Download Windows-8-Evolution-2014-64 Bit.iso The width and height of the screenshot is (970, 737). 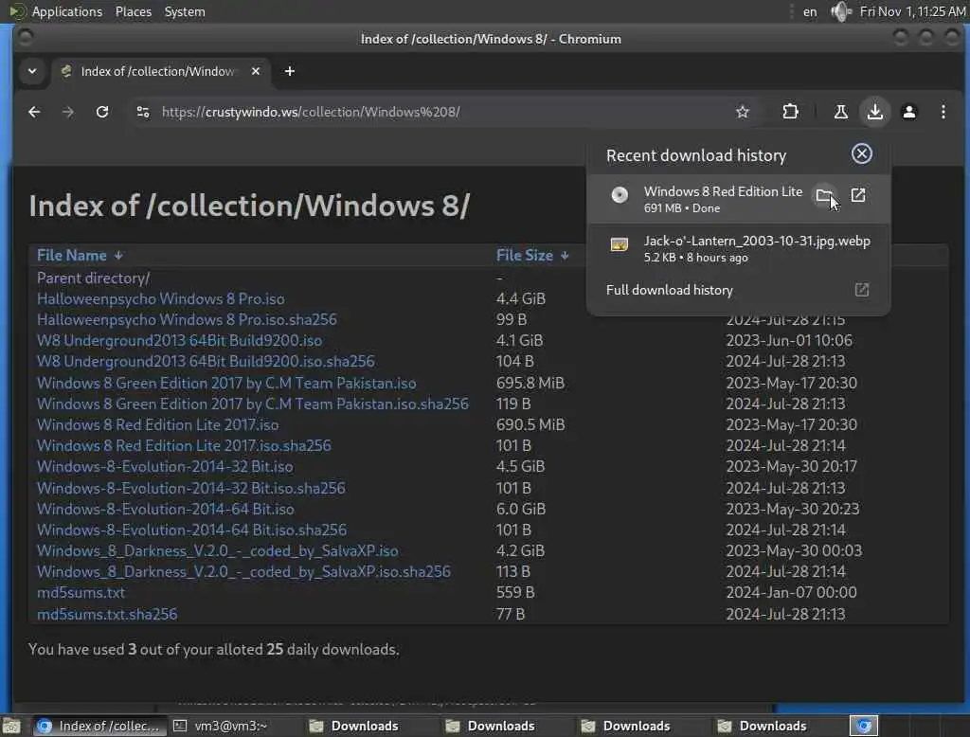tap(166, 510)
